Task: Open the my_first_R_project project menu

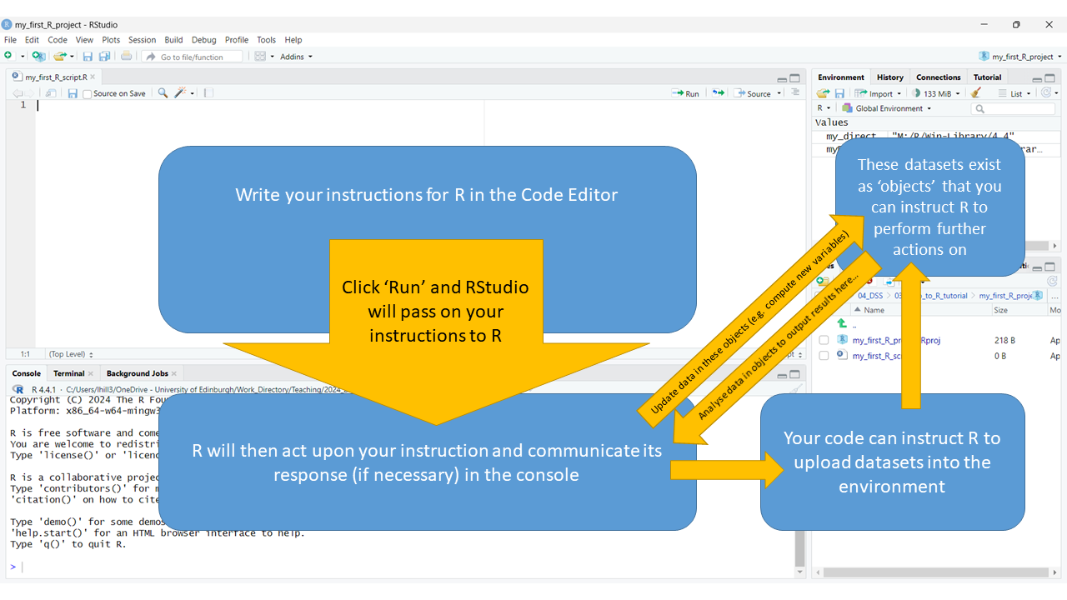Action: click(1020, 57)
